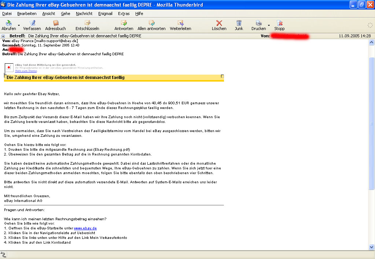375x259 pixels.
Task: Open the Nachricht menu
Action: pyautogui.click(x=84, y=14)
